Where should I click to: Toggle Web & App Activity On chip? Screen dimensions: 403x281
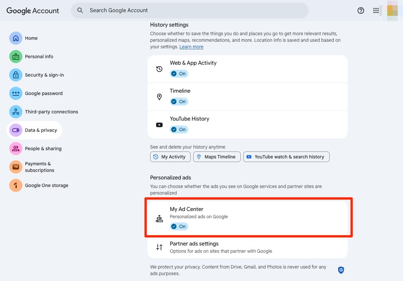[x=179, y=74]
